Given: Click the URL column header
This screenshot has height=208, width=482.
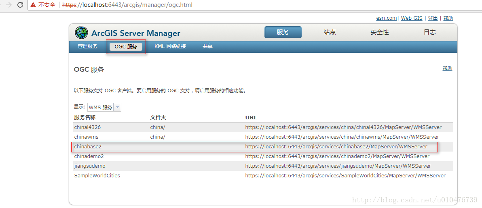Looking at the screenshot, I should coord(251,117).
